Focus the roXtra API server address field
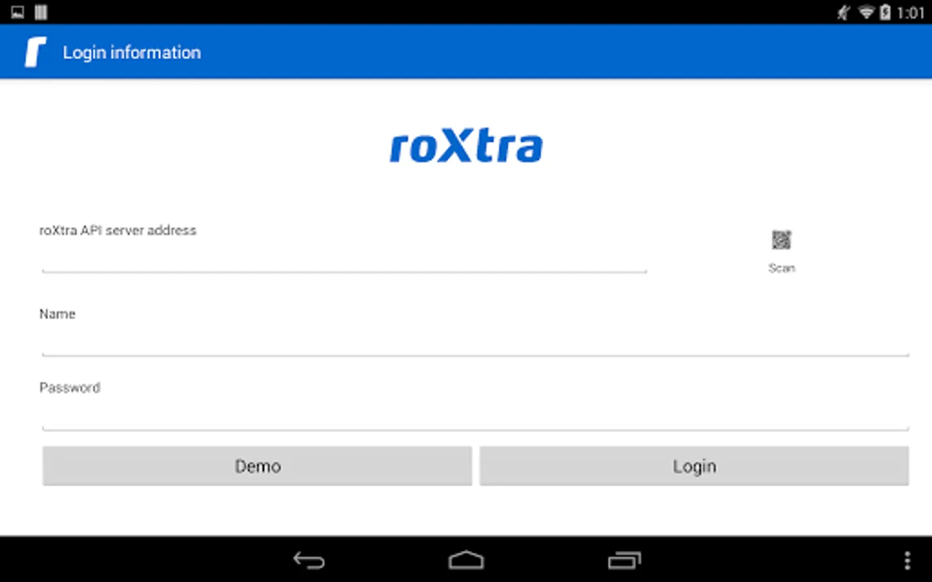 click(344, 257)
